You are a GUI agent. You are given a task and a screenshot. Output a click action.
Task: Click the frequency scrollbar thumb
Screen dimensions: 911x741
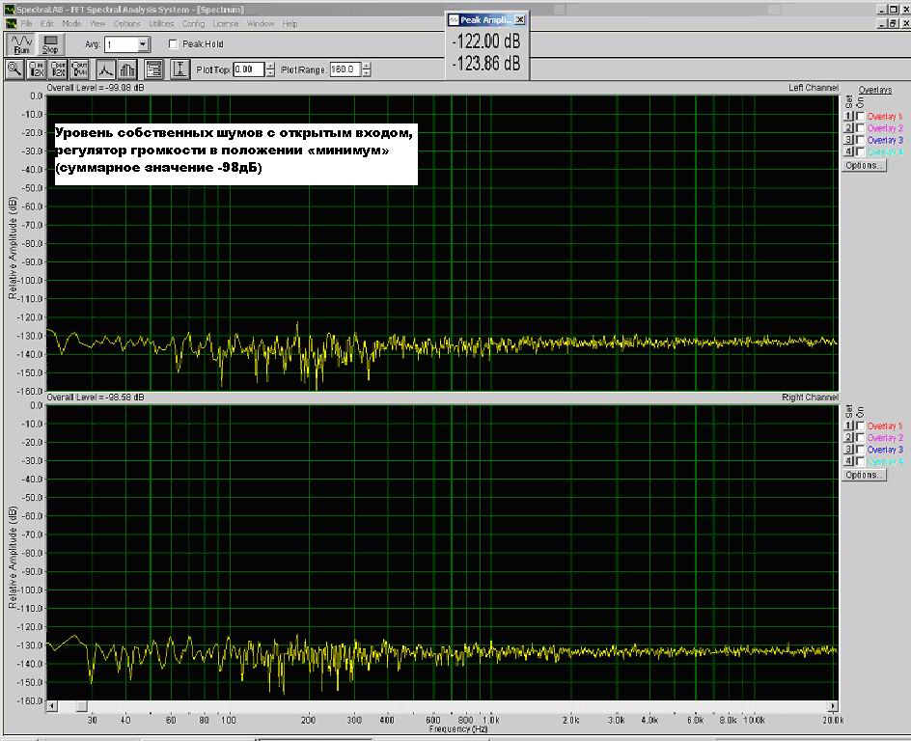(81, 706)
